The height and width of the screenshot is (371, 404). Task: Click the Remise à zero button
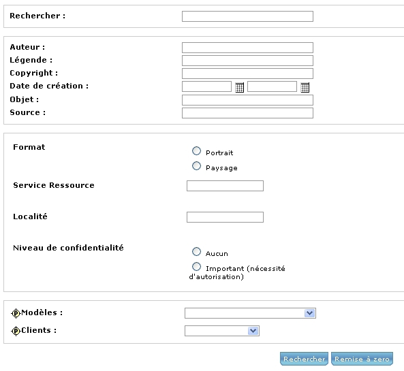coord(362,359)
